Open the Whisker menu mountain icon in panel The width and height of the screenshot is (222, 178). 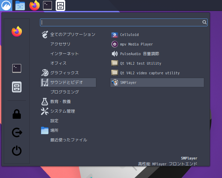(x=6, y=5)
